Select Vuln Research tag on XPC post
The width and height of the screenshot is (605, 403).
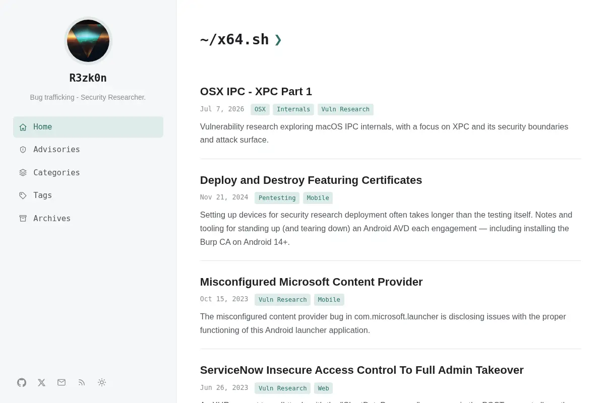[345, 109]
